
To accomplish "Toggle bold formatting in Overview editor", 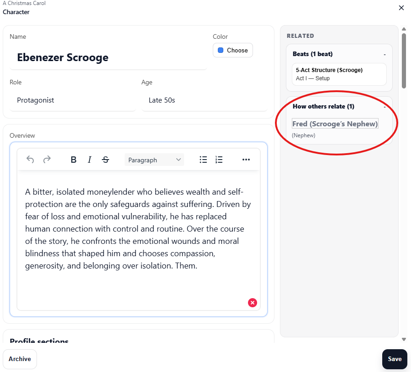I will click(73, 160).
